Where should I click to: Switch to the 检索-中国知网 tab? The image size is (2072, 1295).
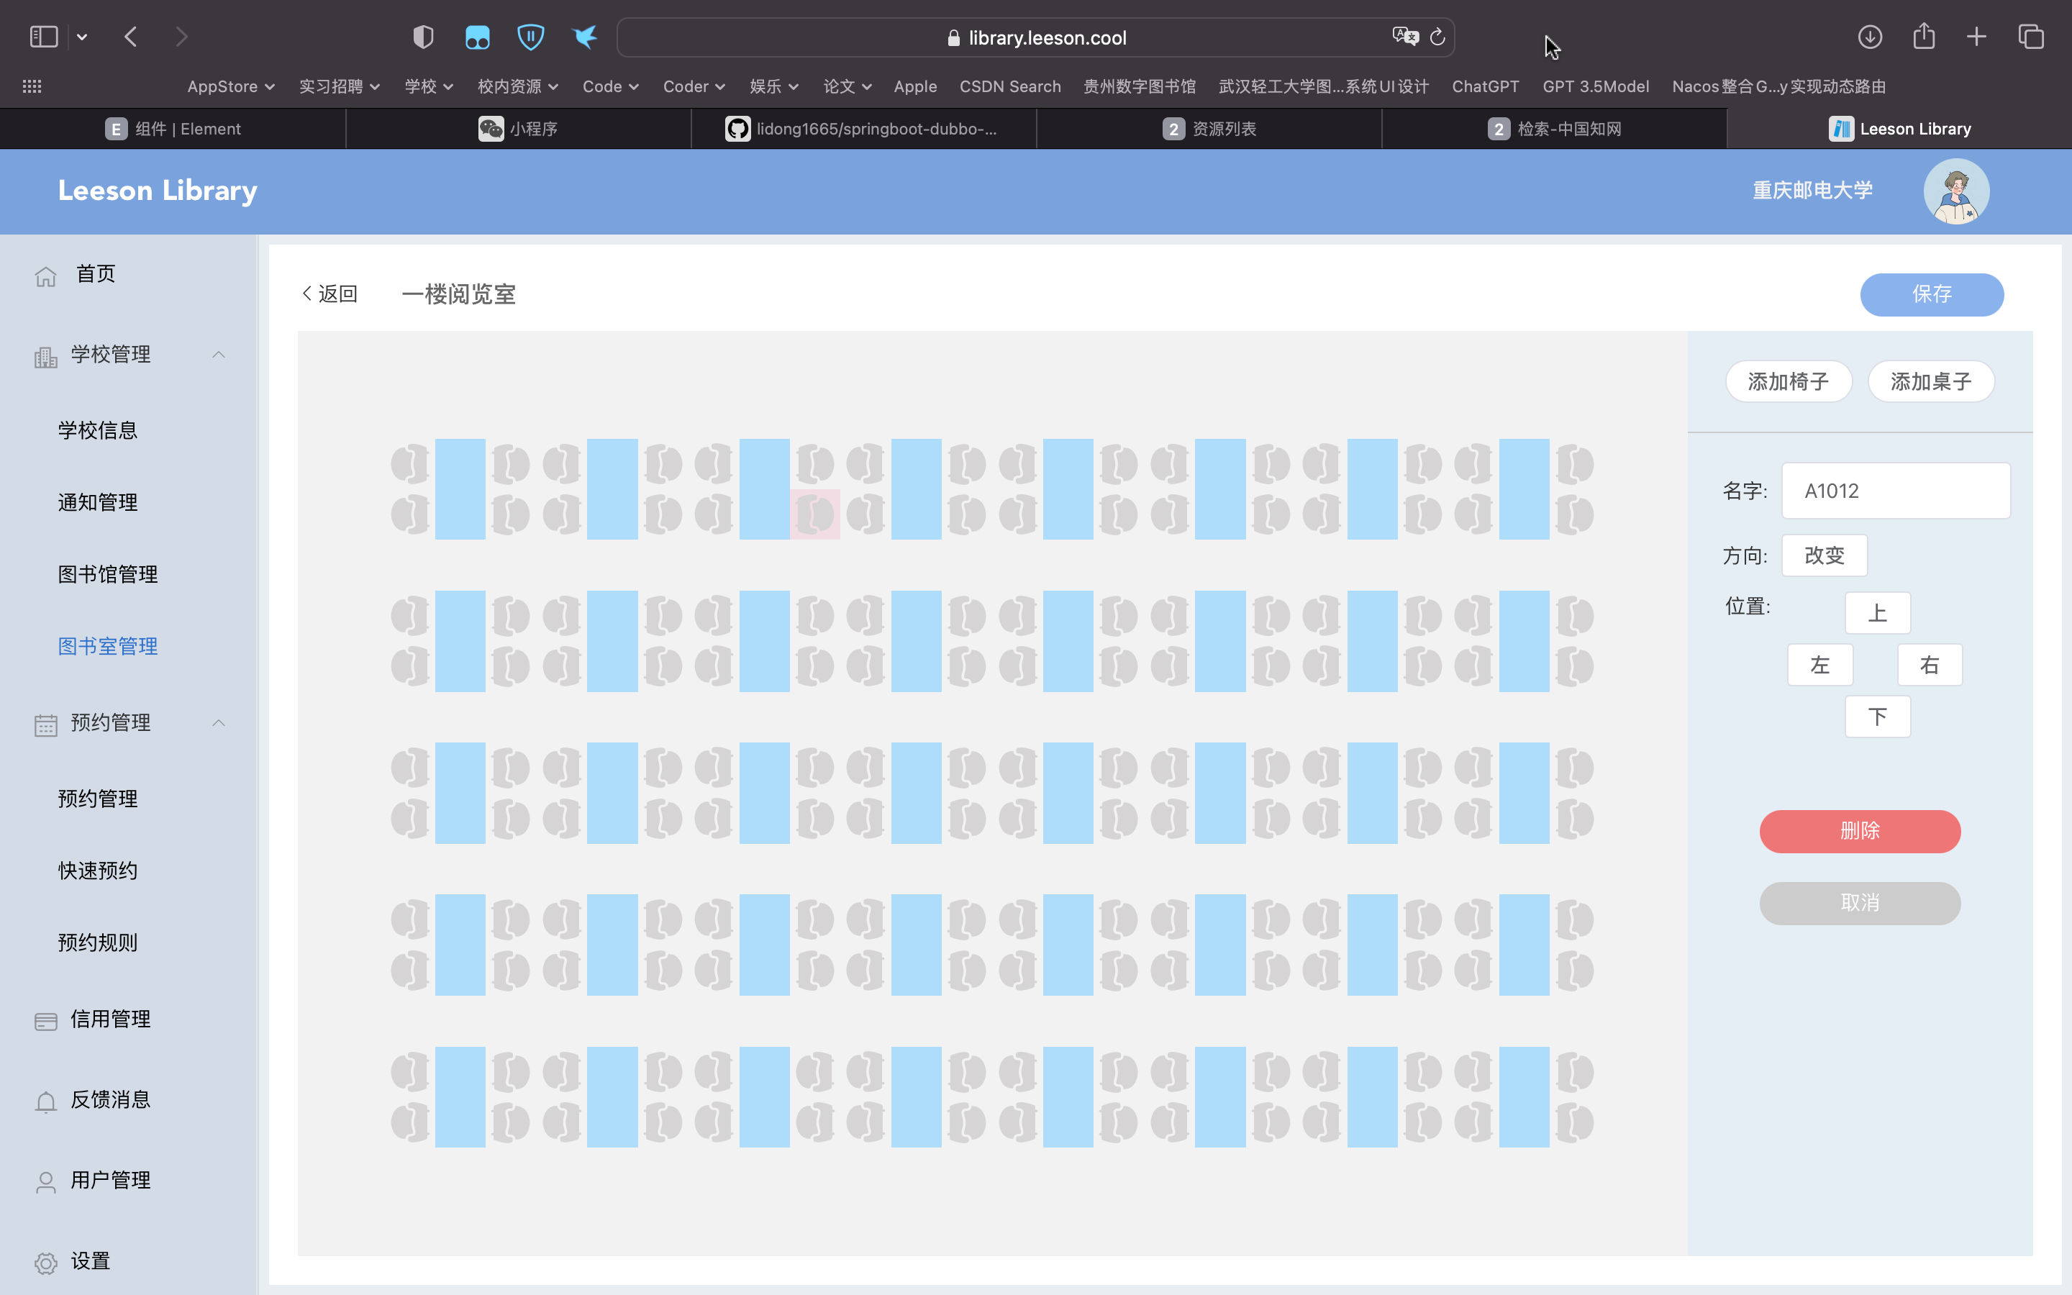[x=1554, y=129]
